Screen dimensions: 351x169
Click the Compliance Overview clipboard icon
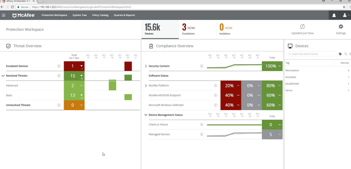tap(151, 46)
